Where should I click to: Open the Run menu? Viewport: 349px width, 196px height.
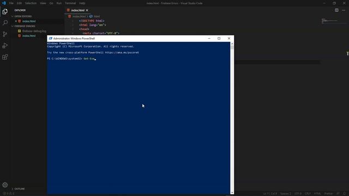59,3
